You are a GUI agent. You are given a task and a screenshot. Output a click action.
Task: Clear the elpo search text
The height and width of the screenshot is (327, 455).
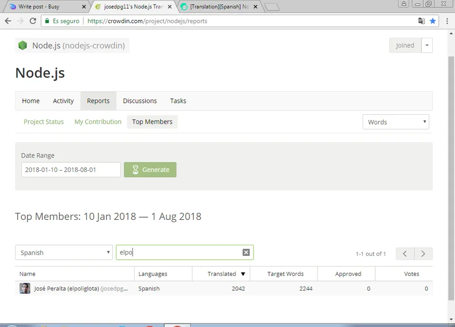[246, 253]
